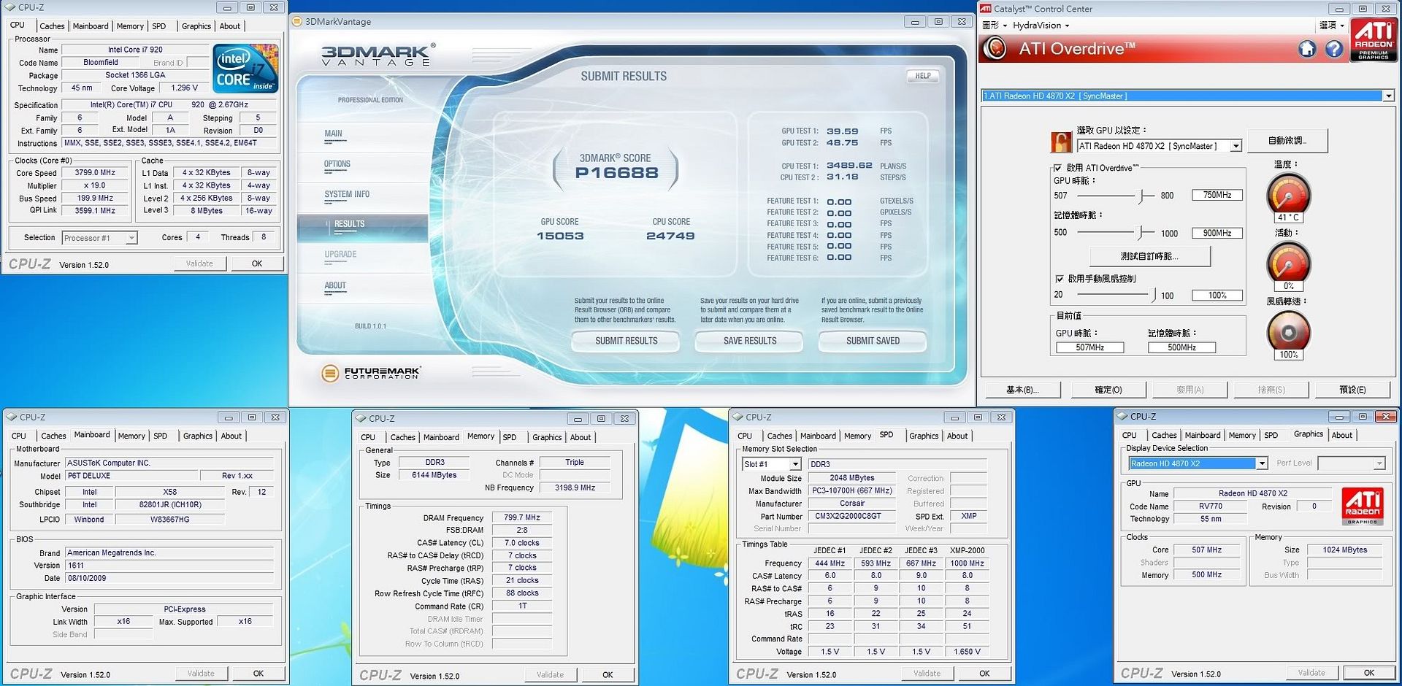Click the GPU clock slider handle
Screen dimensions: 1402x686
1142,196
